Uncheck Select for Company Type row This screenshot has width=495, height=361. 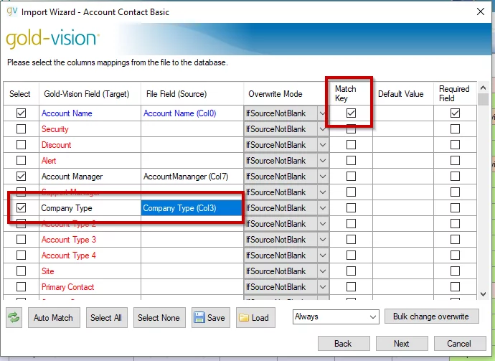[21, 208]
